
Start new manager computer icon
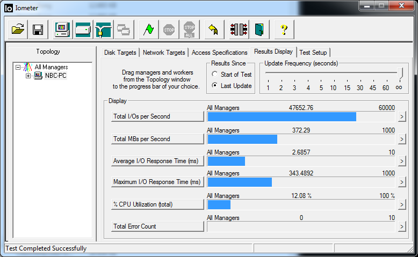[x=62, y=30]
